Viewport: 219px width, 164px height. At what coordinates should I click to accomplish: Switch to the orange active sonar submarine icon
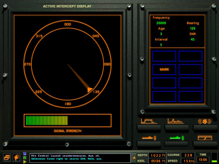(x=149, y=138)
